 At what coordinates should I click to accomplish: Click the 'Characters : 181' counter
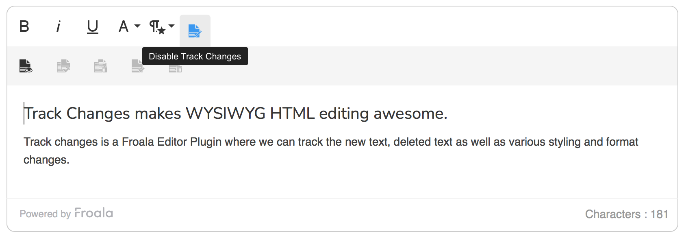626,214
